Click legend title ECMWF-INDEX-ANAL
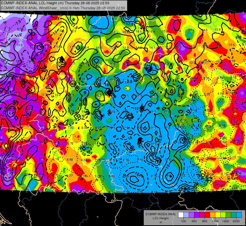The height and width of the screenshot is (226, 246). (x=161, y=214)
